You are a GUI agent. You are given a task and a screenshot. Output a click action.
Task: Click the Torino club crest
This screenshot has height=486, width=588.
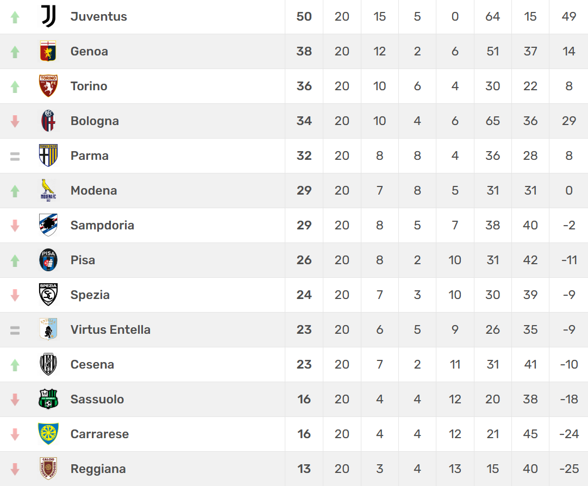click(x=48, y=86)
